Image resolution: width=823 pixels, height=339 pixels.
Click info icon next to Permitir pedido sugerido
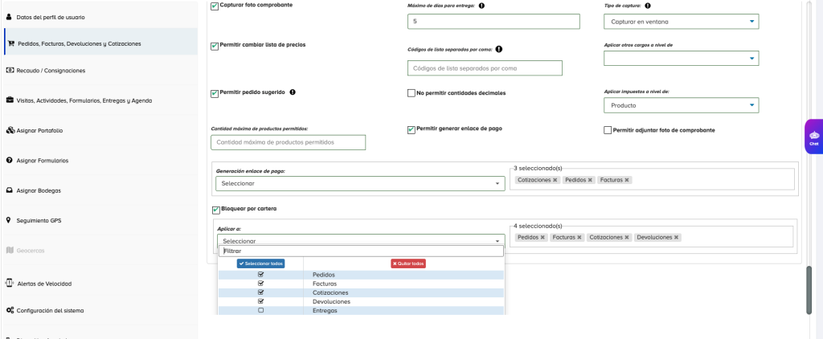[x=293, y=92]
